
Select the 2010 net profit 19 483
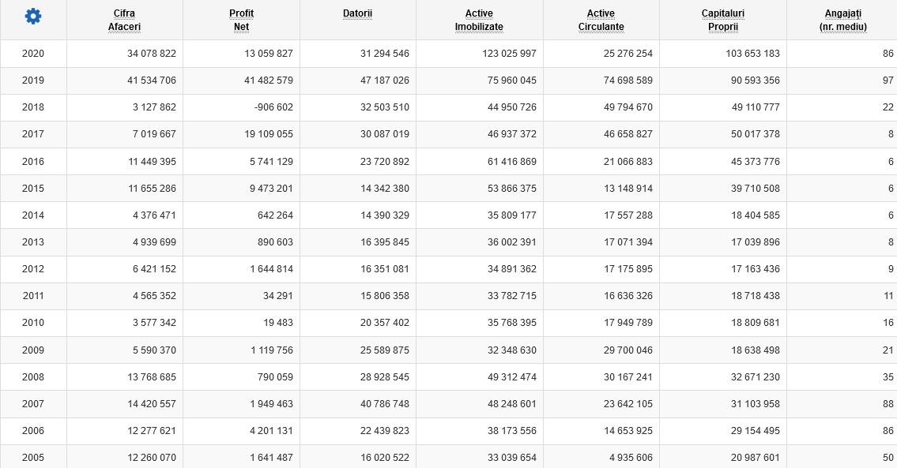pyautogui.click(x=278, y=322)
